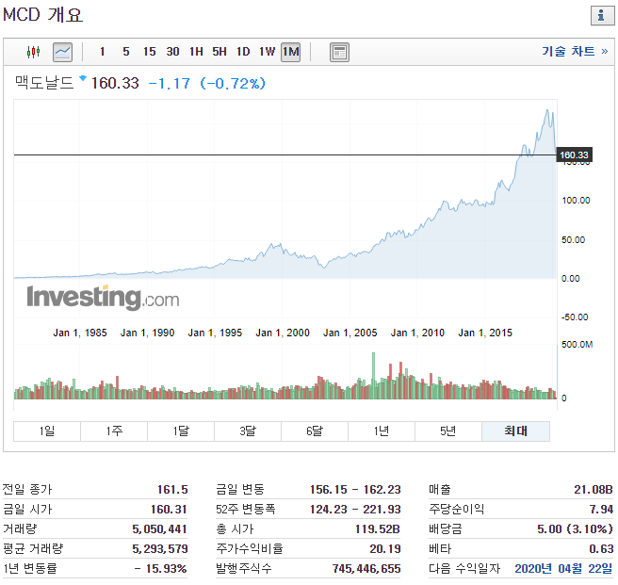Show the 1일 time range
Screen dimensions: 618x585
[47, 431]
